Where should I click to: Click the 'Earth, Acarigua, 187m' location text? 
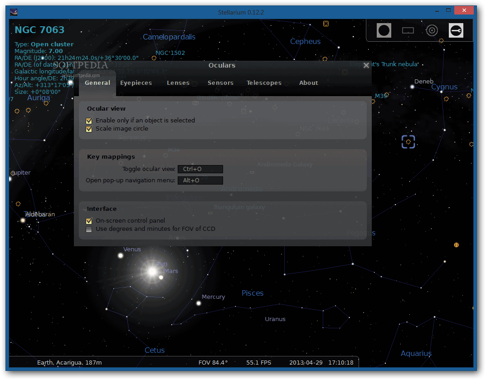(69, 363)
